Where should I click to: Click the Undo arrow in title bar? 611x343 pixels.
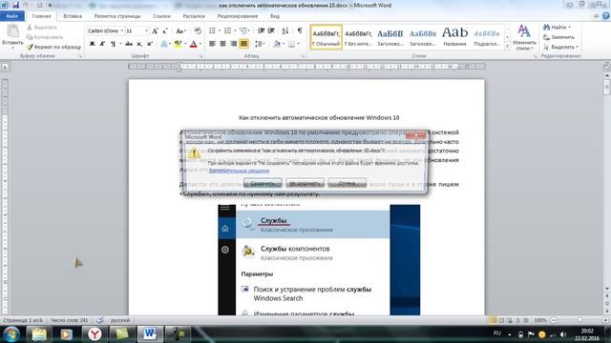point(26,5)
